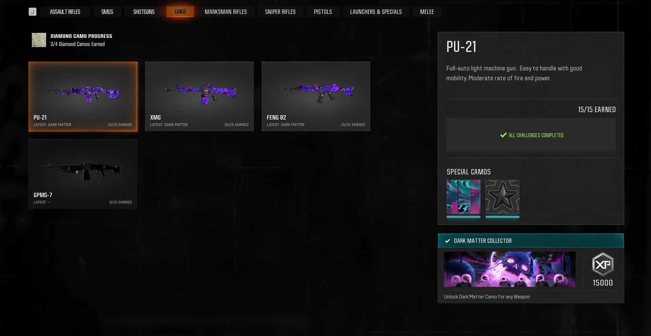
Task: Open the Shotguns category tab
Action: (x=144, y=12)
